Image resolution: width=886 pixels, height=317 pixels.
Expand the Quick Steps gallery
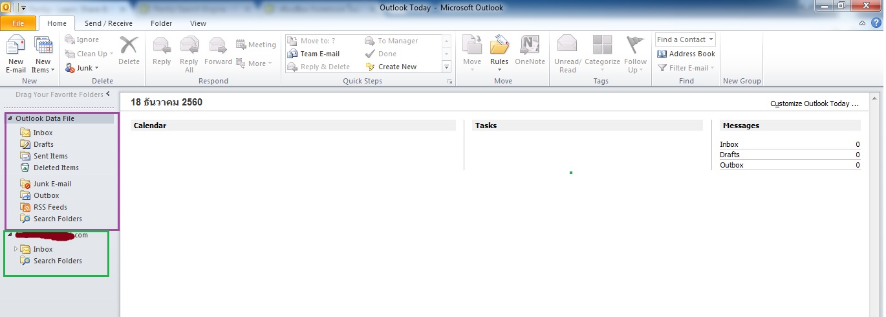tap(446, 67)
